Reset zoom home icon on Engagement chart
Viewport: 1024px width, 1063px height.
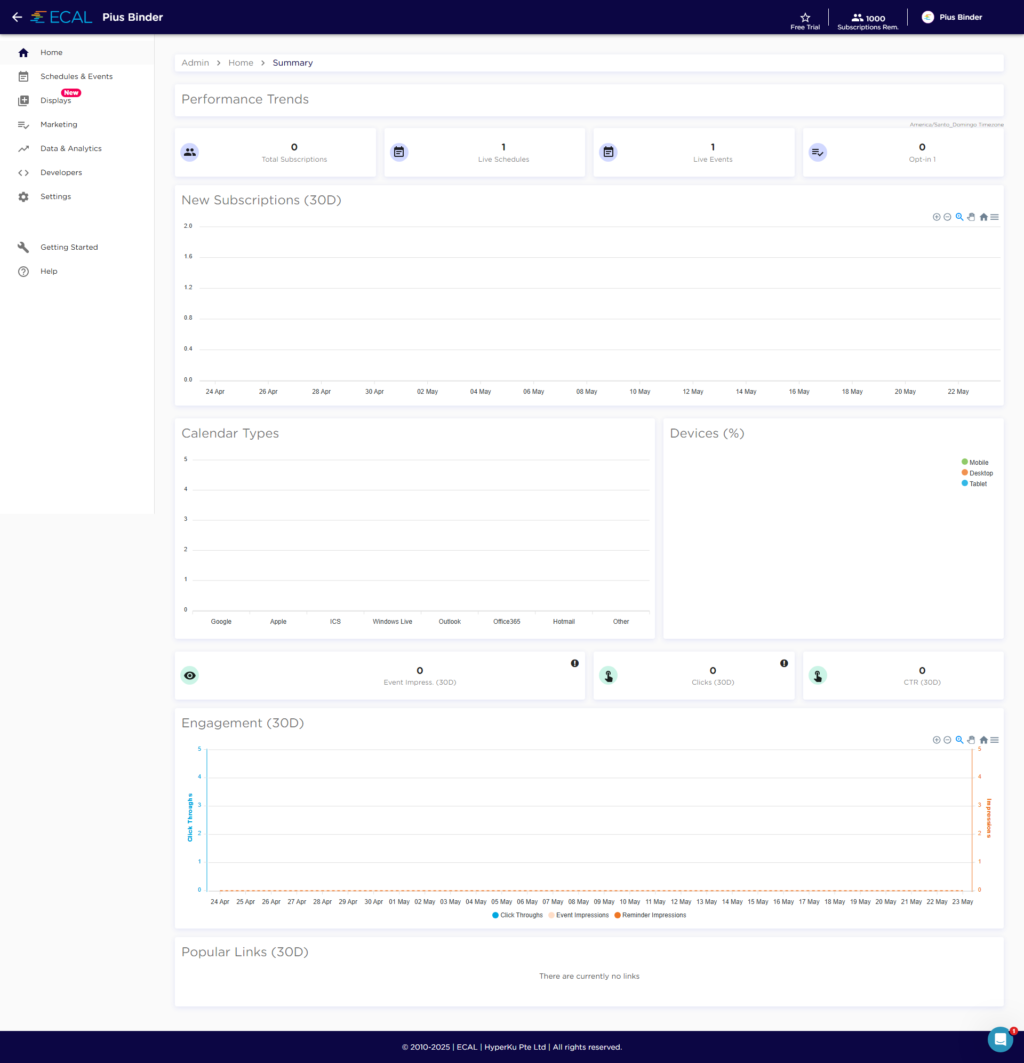(x=983, y=740)
